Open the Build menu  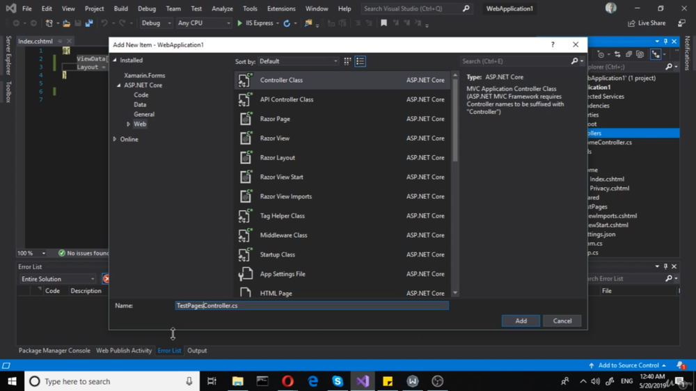click(x=120, y=8)
